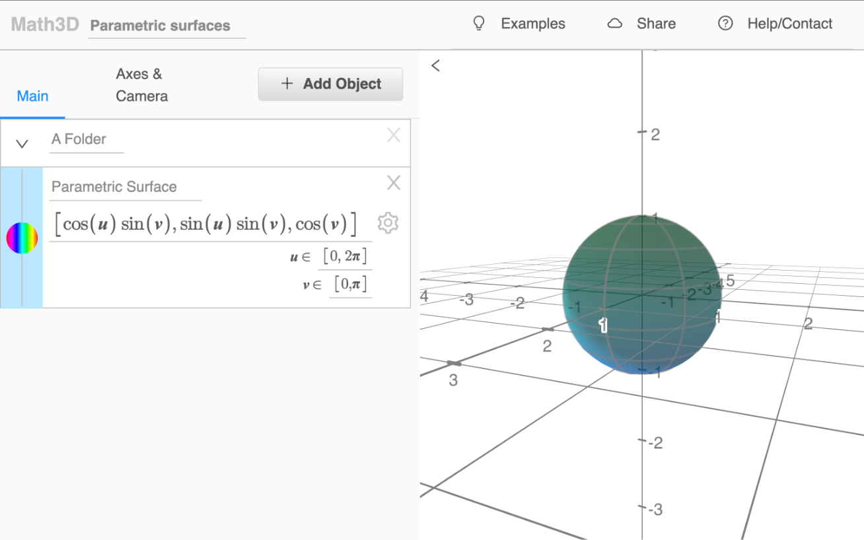Click the plus icon in Add Object
864x540 pixels.
click(x=287, y=84)
